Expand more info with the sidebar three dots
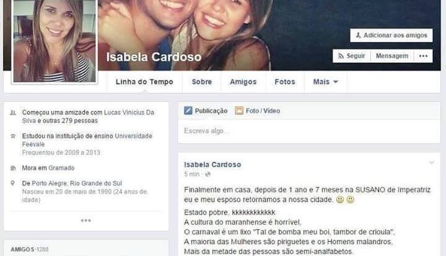This screenshot has width=446, height=256. pos(86,221)
